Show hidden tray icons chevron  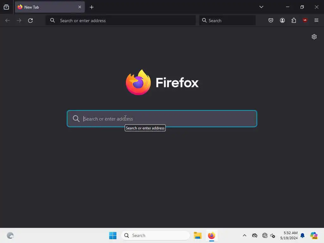(245, 235)
